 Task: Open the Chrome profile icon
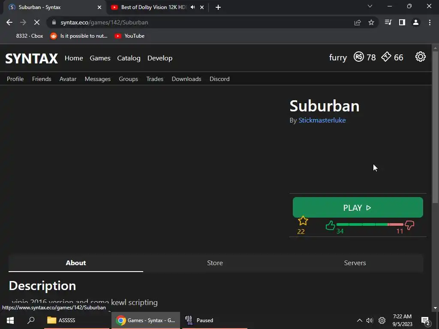[x=416, y=22]
